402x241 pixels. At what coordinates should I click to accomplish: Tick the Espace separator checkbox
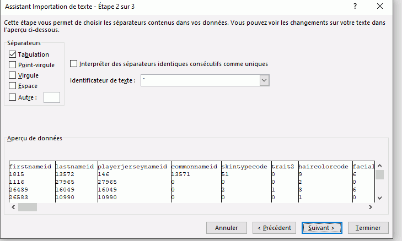pyautogui.click(x=13, y=86)
